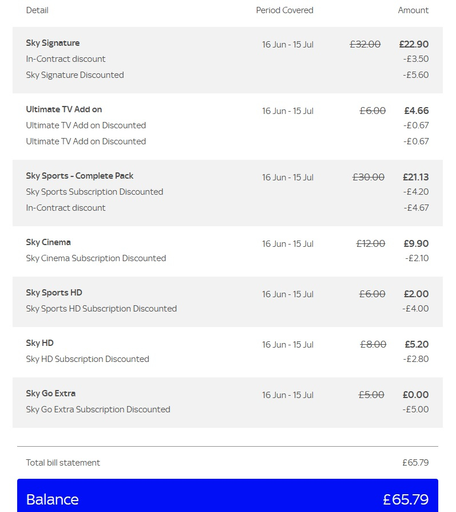Select the Sky HD item title
456x512 pixels.
tap(40, 343)
